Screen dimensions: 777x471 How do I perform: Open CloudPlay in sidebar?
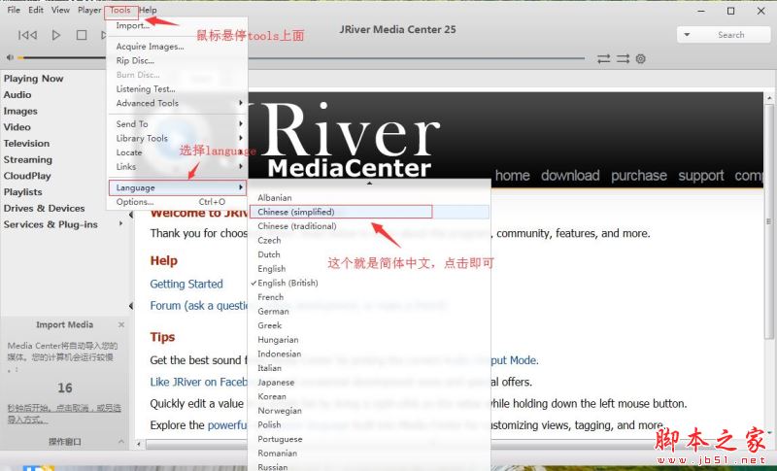click(x=27, y=176)
